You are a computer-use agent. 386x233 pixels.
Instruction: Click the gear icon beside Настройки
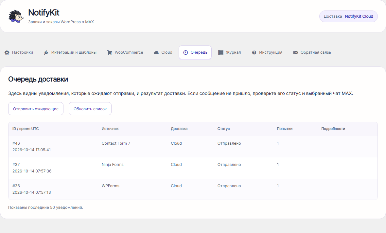click(7, 52)
